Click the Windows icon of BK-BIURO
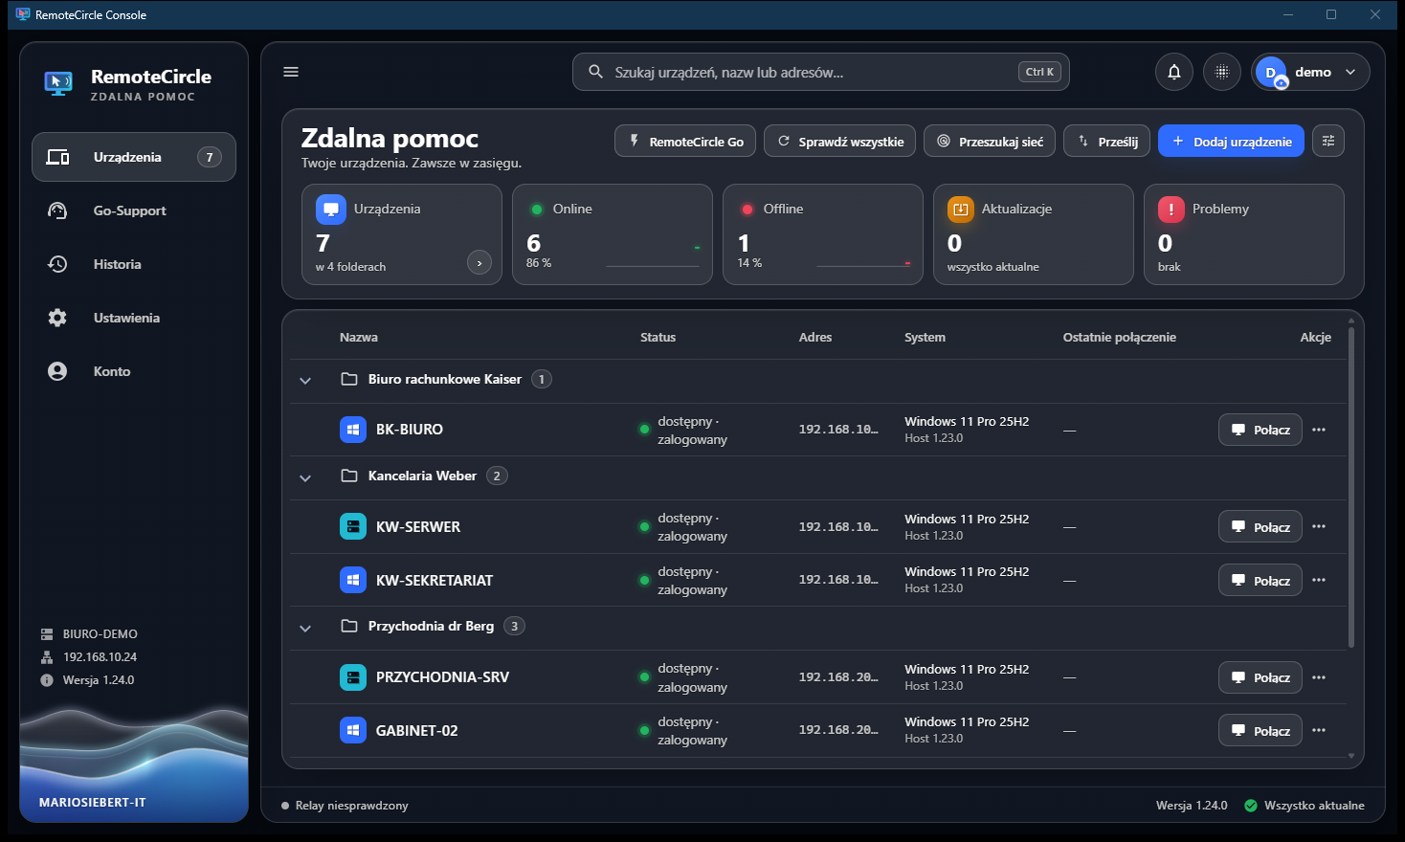 353,430
